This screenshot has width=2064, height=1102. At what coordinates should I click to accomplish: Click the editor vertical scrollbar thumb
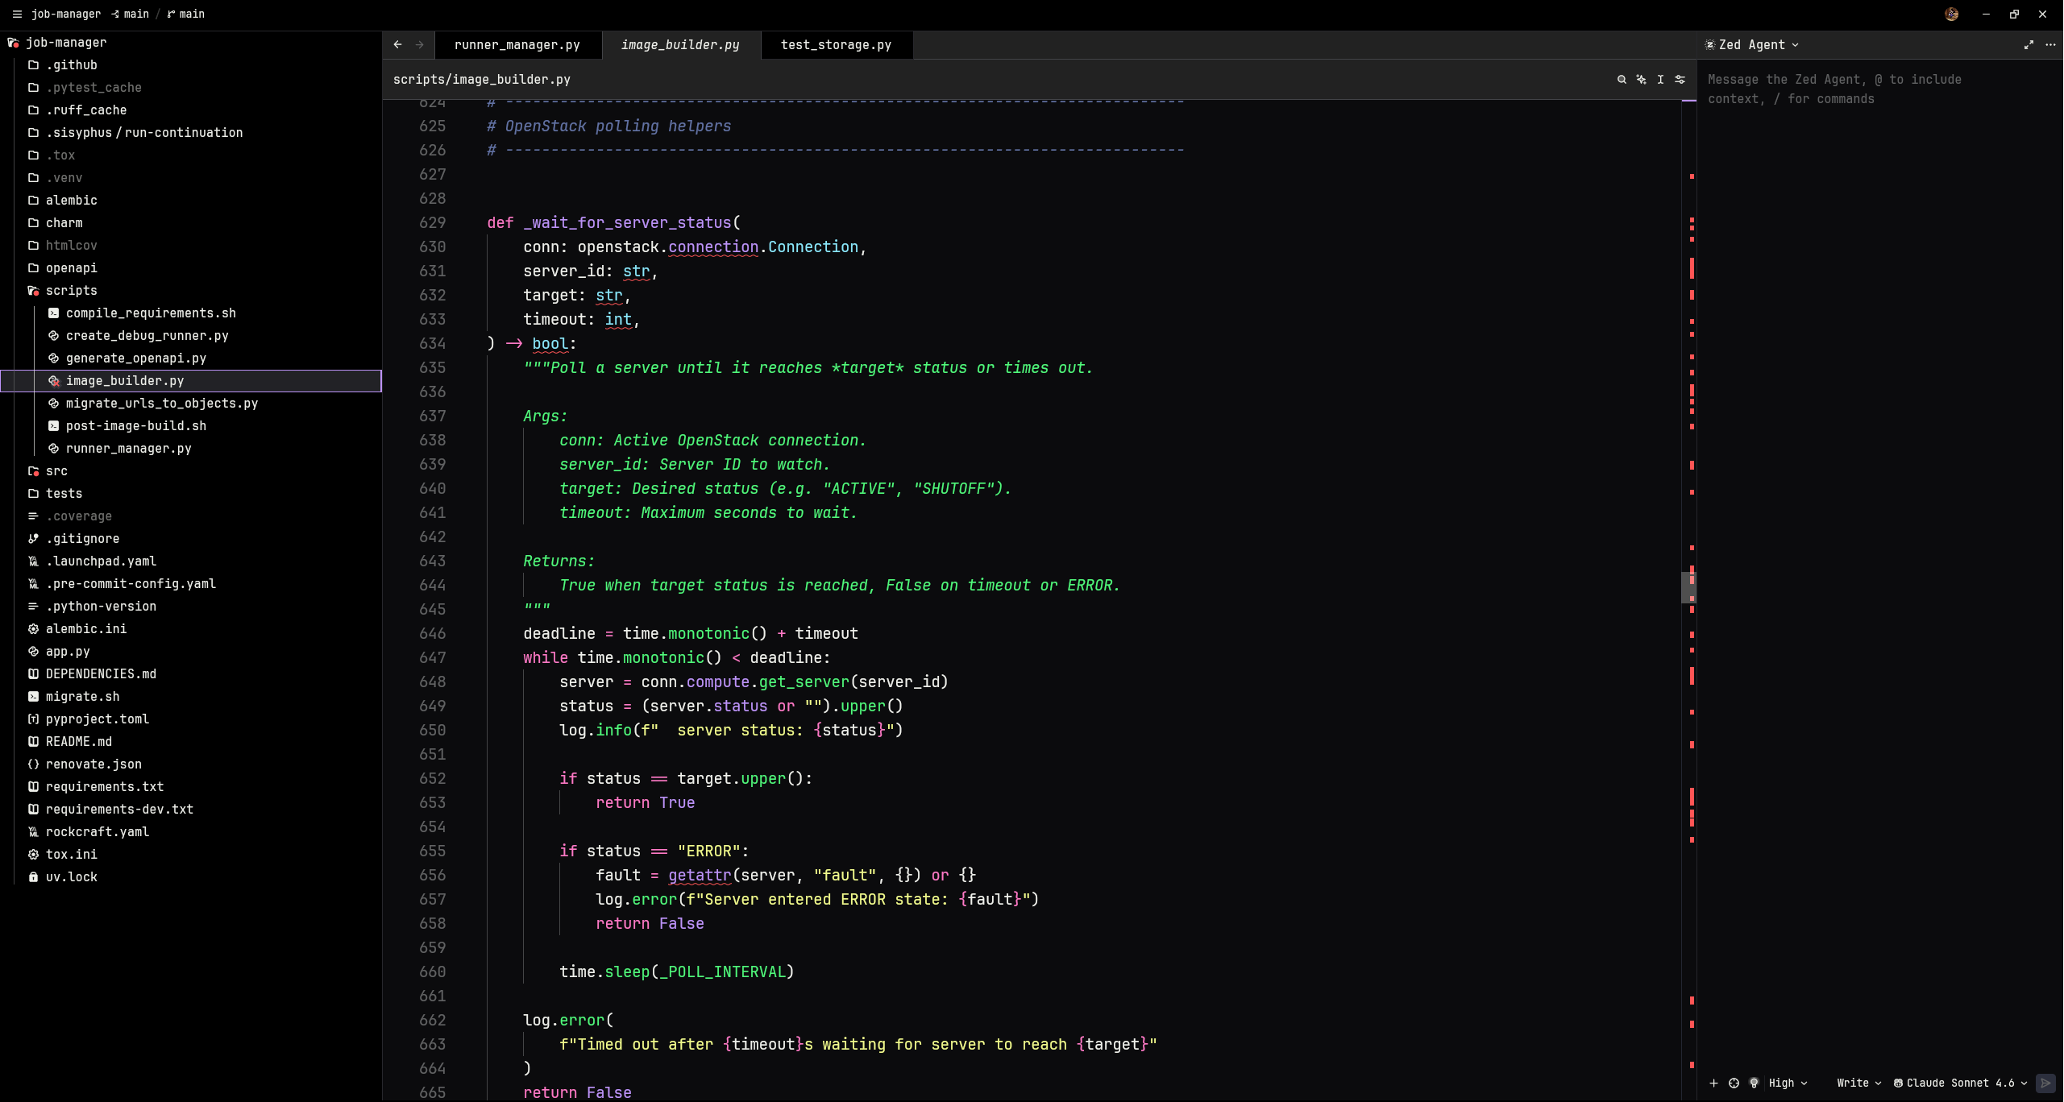click(x=1688, y=586)
